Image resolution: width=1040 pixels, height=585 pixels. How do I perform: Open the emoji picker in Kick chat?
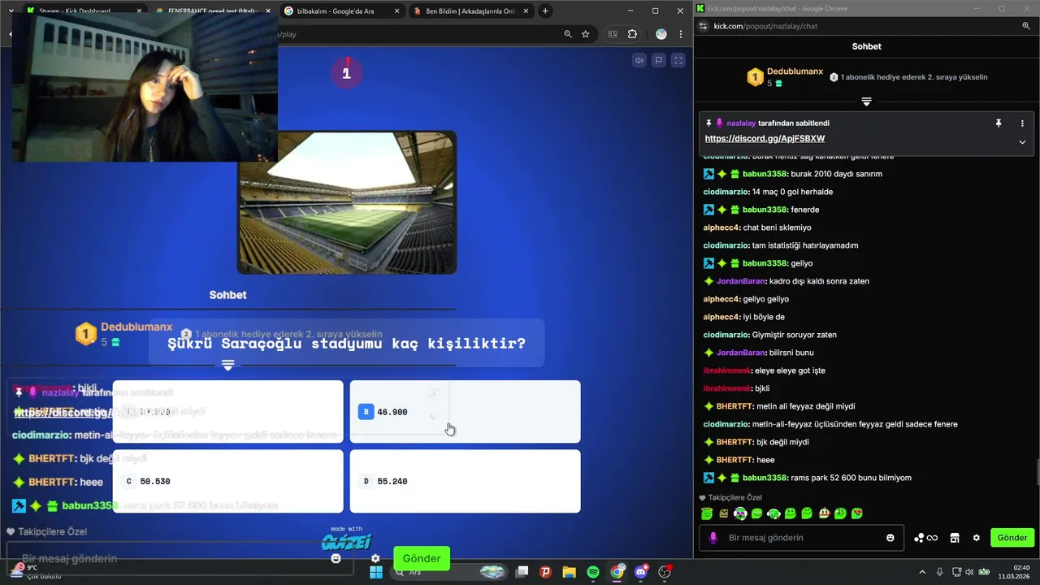(x=890, y=538)
